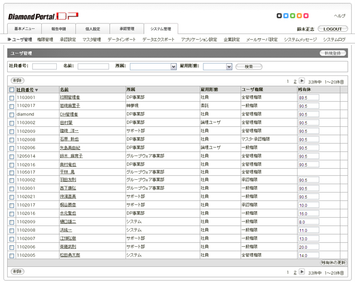
Task: Open the マスタ管理 submenu item
Action: coord(92,40)
